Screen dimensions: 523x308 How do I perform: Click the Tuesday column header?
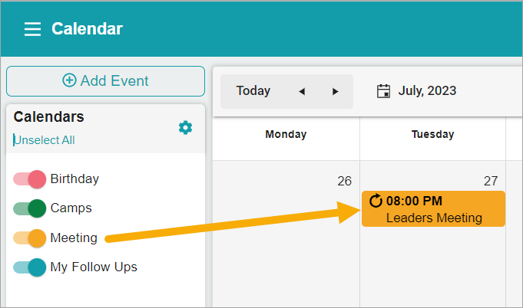pyautogui.click(x=432, y=134)
